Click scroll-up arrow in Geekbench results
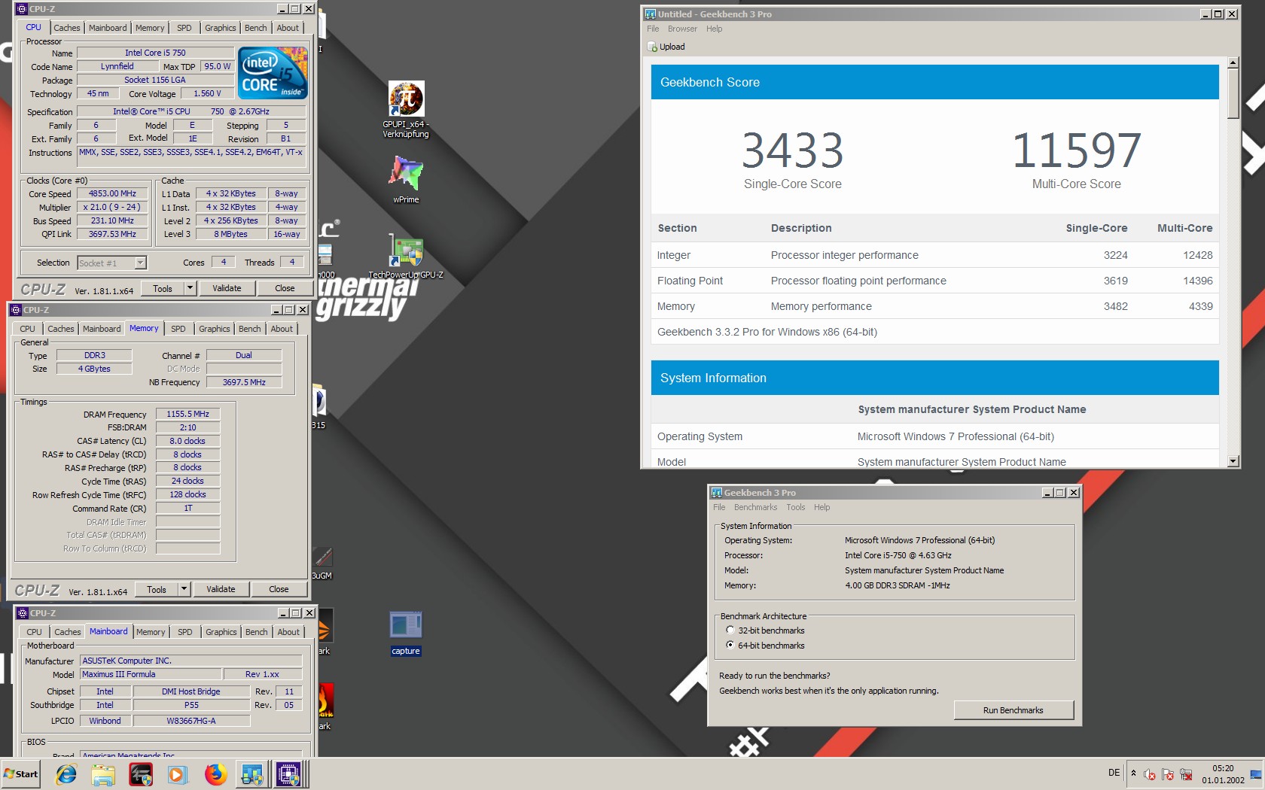Viewport: 1265px width, 790px height. [x=1233, y=63]
